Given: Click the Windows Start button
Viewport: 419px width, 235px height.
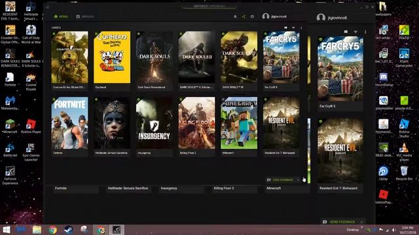Looking at the screenshot, I should click(x=7, y=230).
